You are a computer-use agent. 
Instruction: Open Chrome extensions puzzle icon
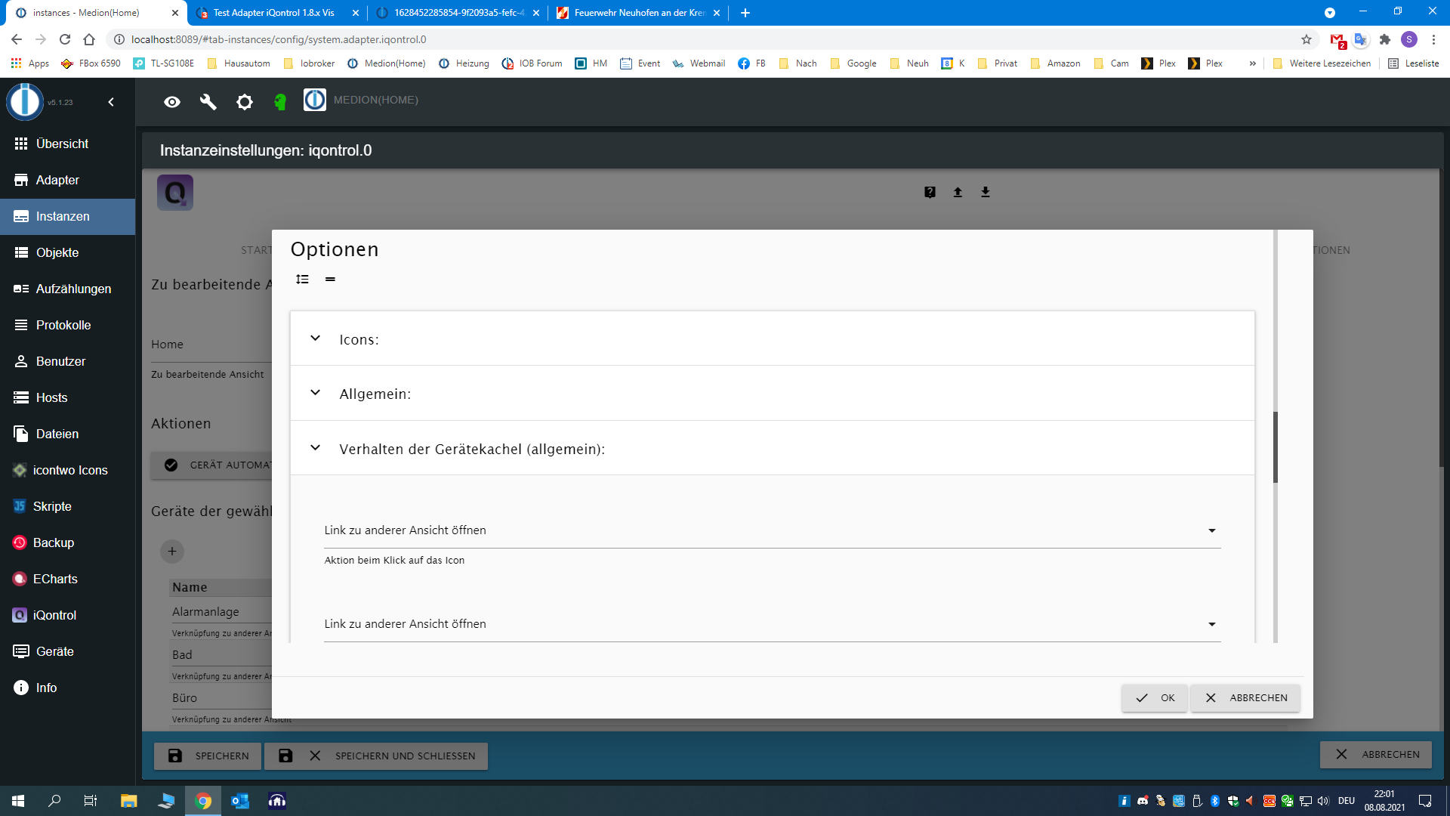[1385, 39]
